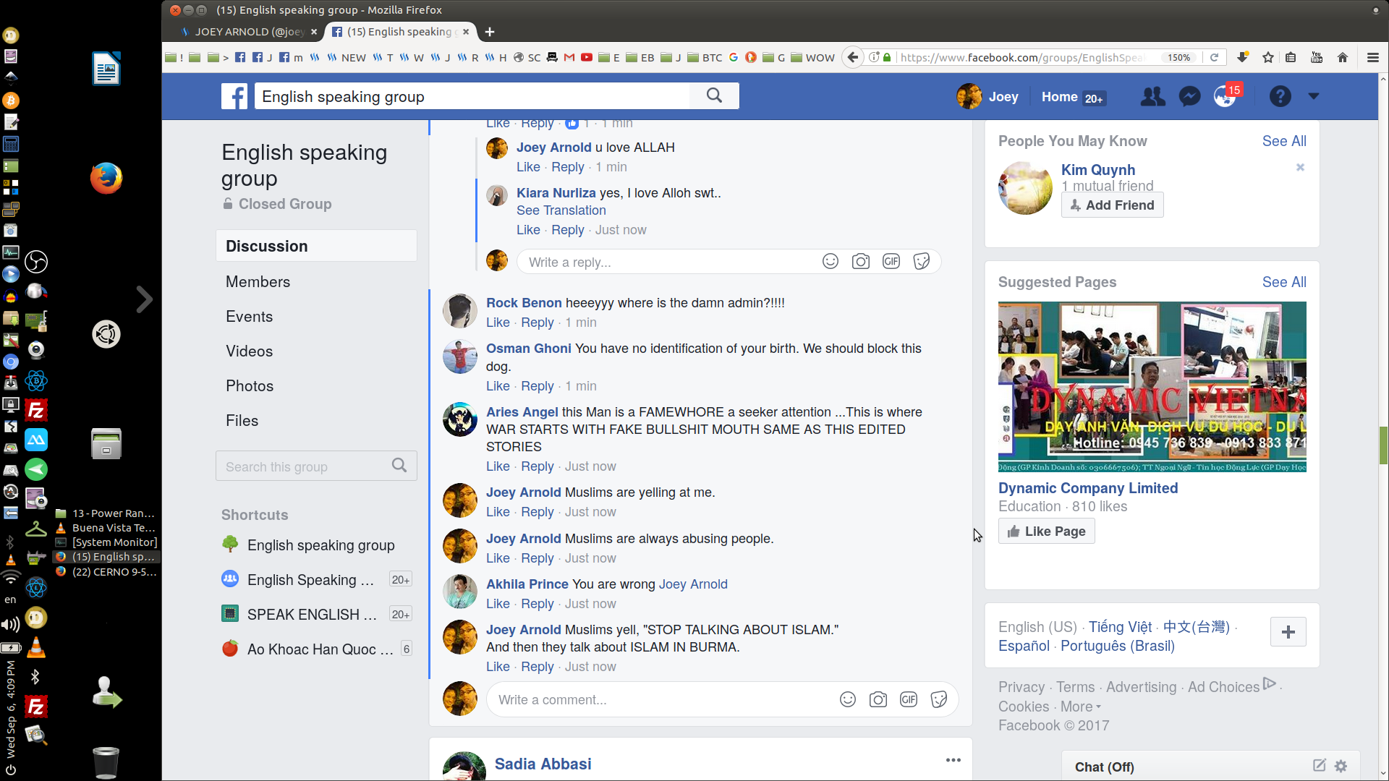Image resolution: width=1389 pixels, height=781 pixels.
Task: Open YouTube bookmark in bookmarks toolbar
Action: [x=587, y=57]
